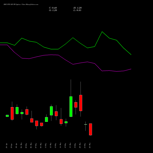The width and height of the screenshot is (153, 153).
Task: Click the 29 Apr date label
Action: click(x=11, y=146)
